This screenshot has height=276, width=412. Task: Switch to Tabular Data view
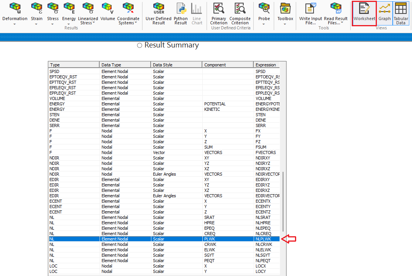tap(401, 8)
